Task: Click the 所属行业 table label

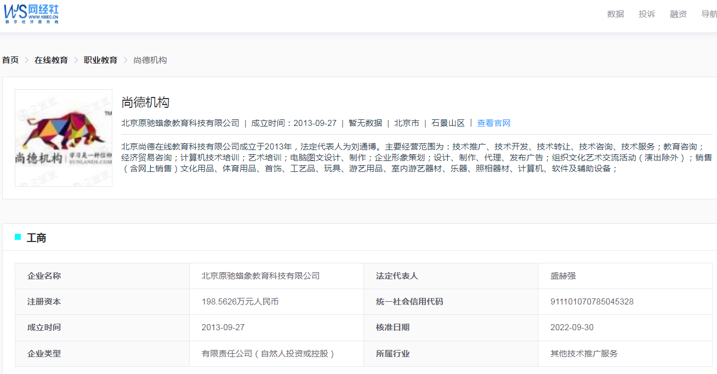Action: [x=392, y=354]
